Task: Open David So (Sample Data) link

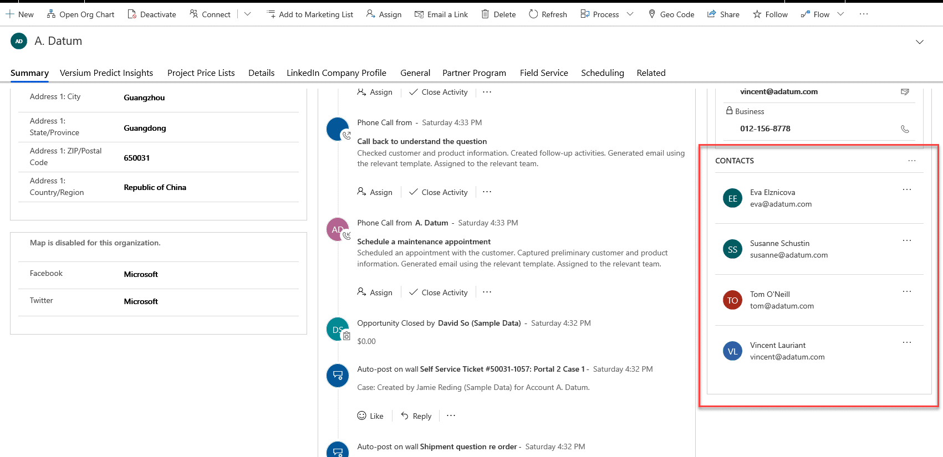Action: (x=480, y=323)
